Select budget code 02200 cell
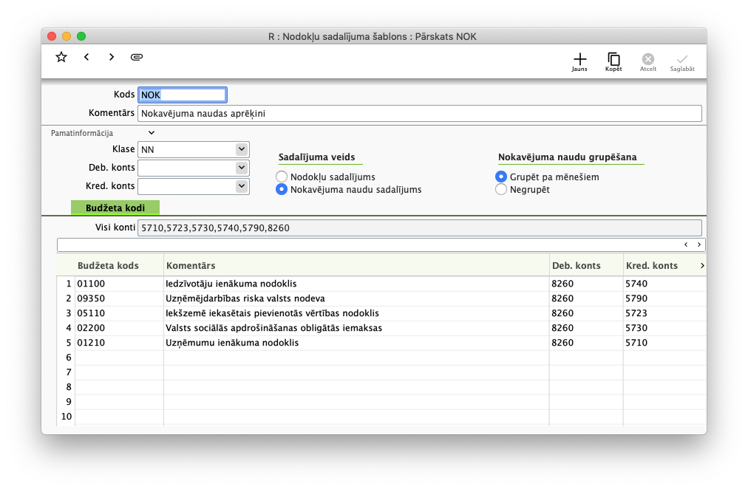 point(119,328)
